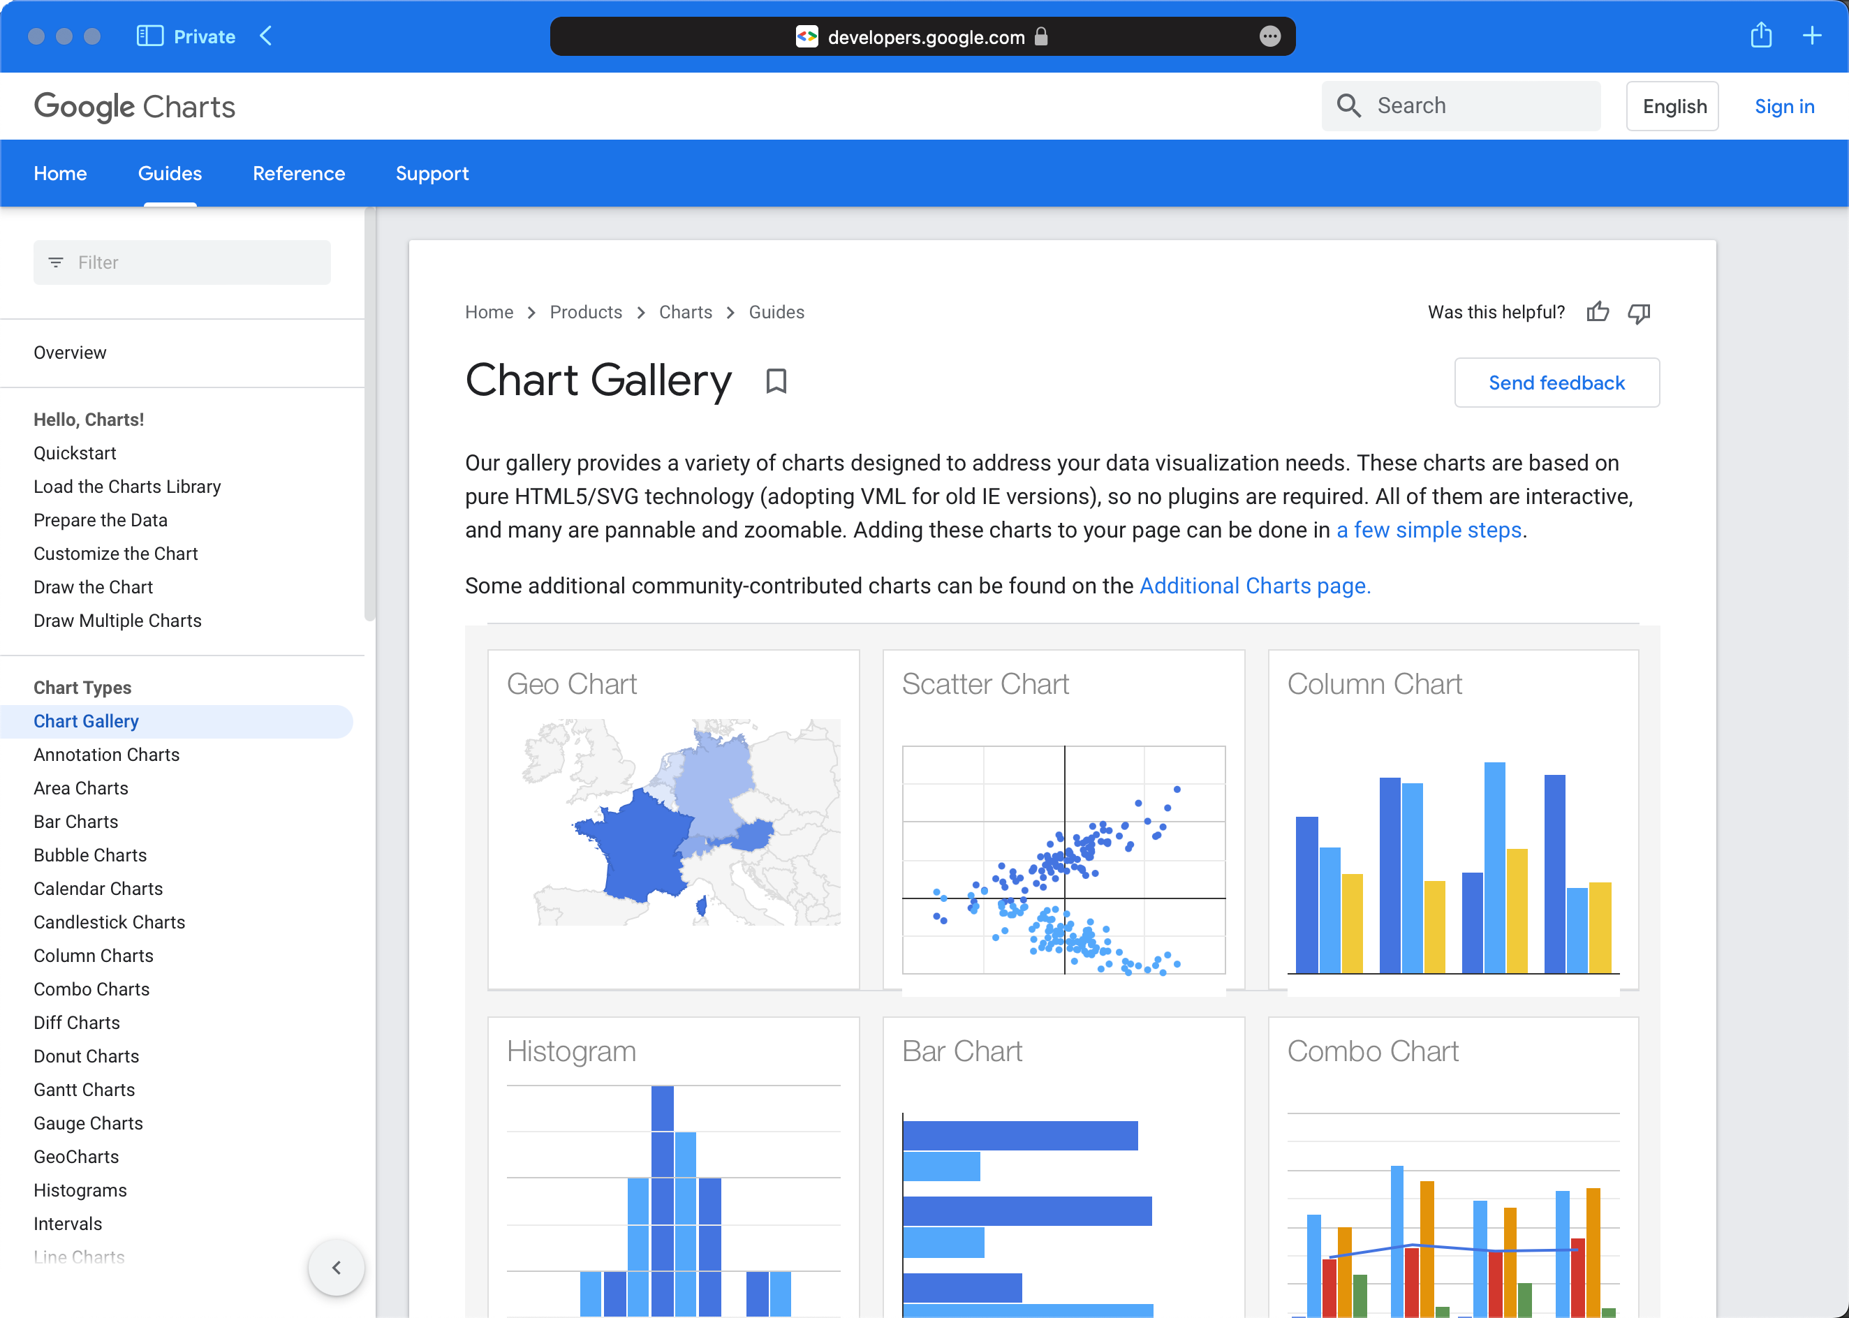This screenshot has height=1318, width=1849.
Task: Click the lock icon in the address bar
Action: [1041, 36]
